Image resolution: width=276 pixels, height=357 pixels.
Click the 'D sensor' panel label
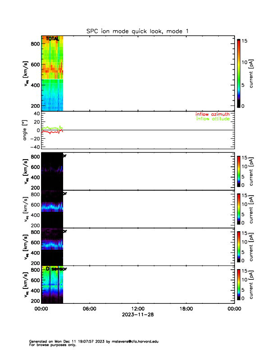56,269
